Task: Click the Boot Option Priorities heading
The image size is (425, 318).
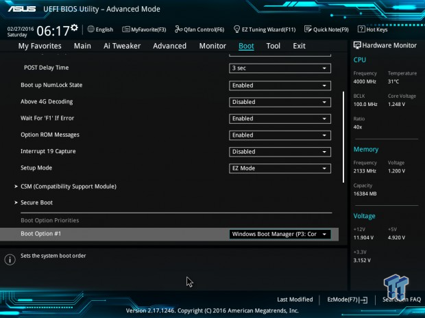Action: click(x=50, y=220)
